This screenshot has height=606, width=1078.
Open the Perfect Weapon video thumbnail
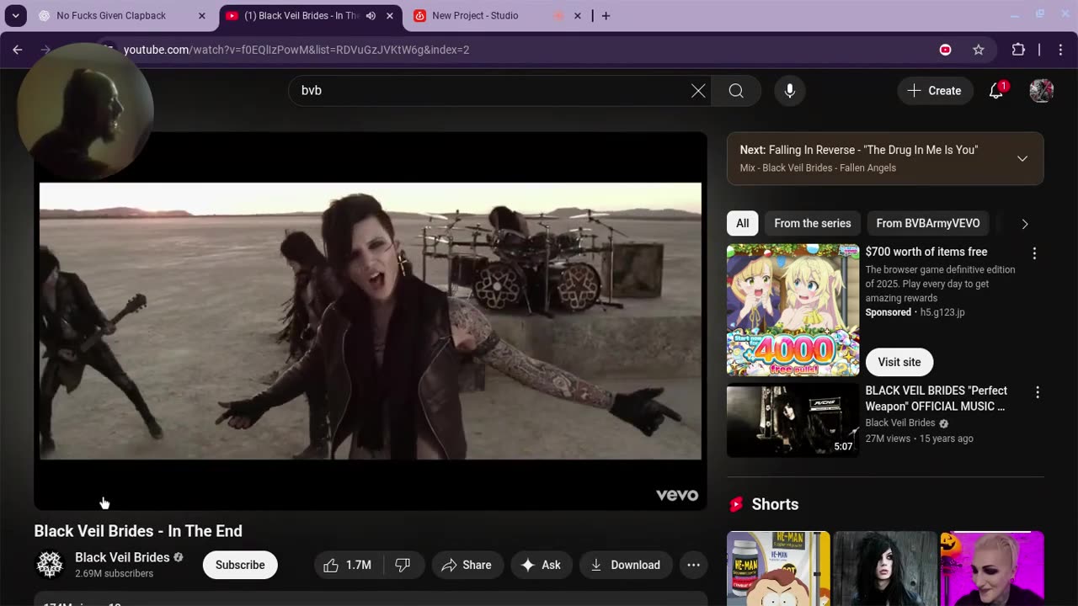[792, 421]
